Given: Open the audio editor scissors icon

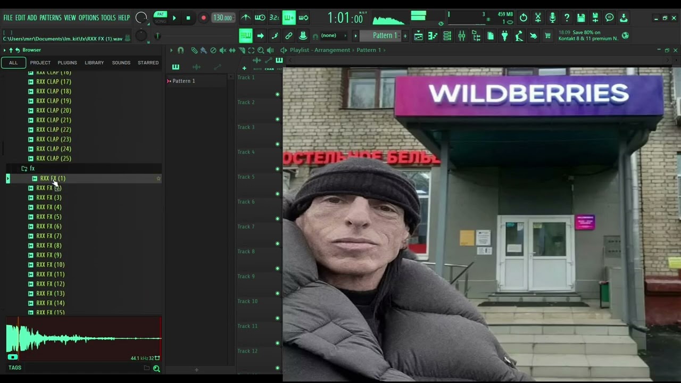Looking at the screenshot, I should point(538,18).
